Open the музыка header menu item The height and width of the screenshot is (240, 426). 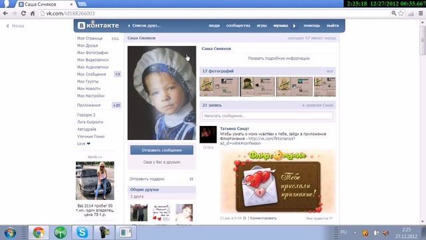[280, 25]
